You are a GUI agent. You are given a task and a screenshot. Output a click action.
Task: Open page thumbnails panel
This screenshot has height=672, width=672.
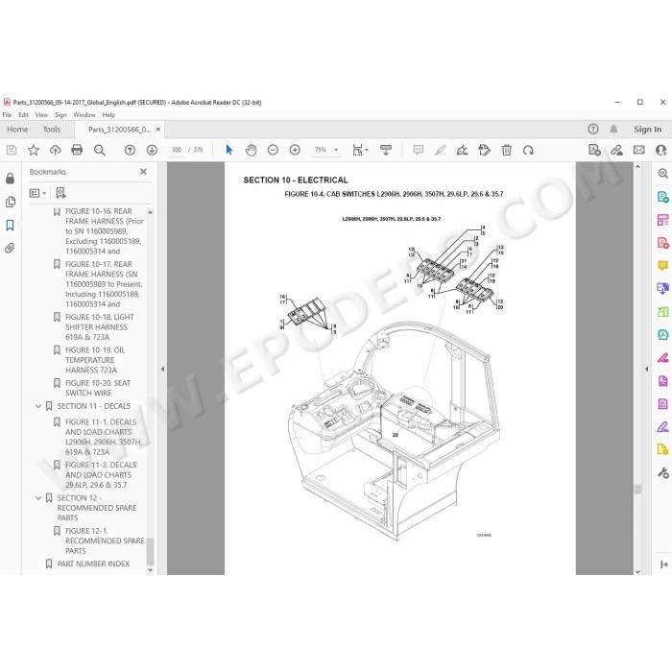point(11,202)
